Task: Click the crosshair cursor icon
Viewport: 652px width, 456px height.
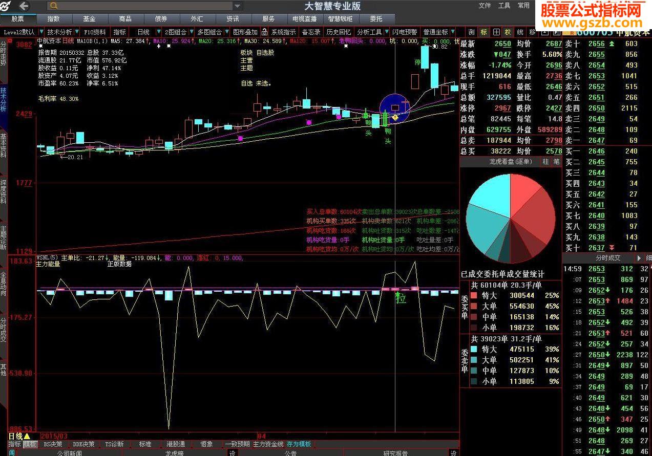Action: pyautogui.click(x=496, y=32)
